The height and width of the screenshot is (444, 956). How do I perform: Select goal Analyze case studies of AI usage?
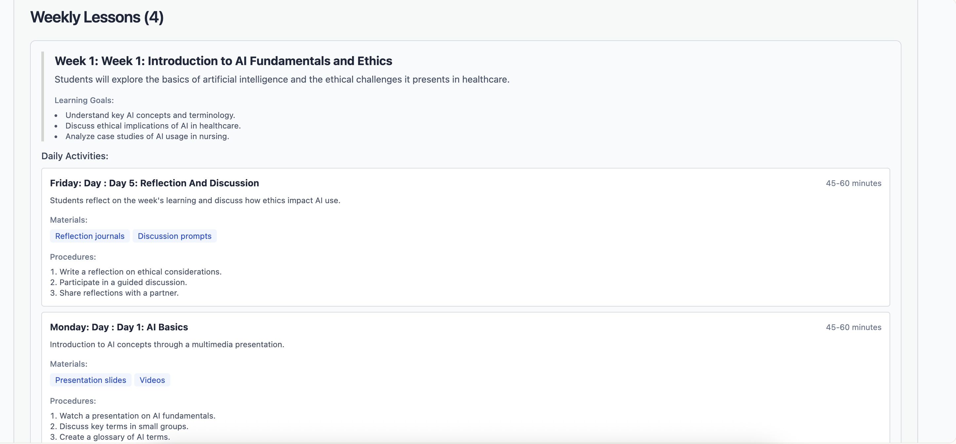[x=147, y=136]
